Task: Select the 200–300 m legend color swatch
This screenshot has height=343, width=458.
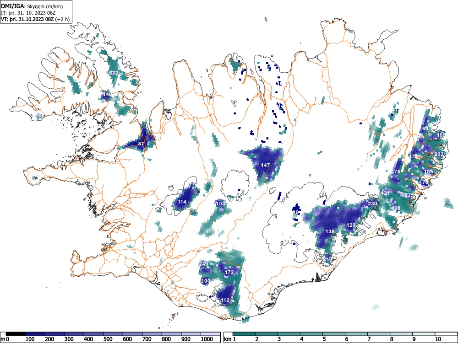Action: tap(55, 334)
